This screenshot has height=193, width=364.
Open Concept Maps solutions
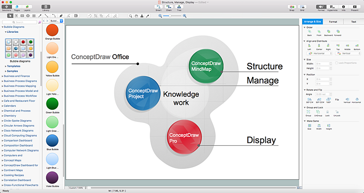tap(13, 160)
